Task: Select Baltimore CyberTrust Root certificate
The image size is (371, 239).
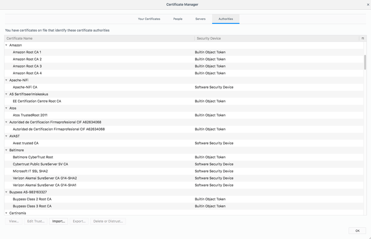Action: [184, 157]
